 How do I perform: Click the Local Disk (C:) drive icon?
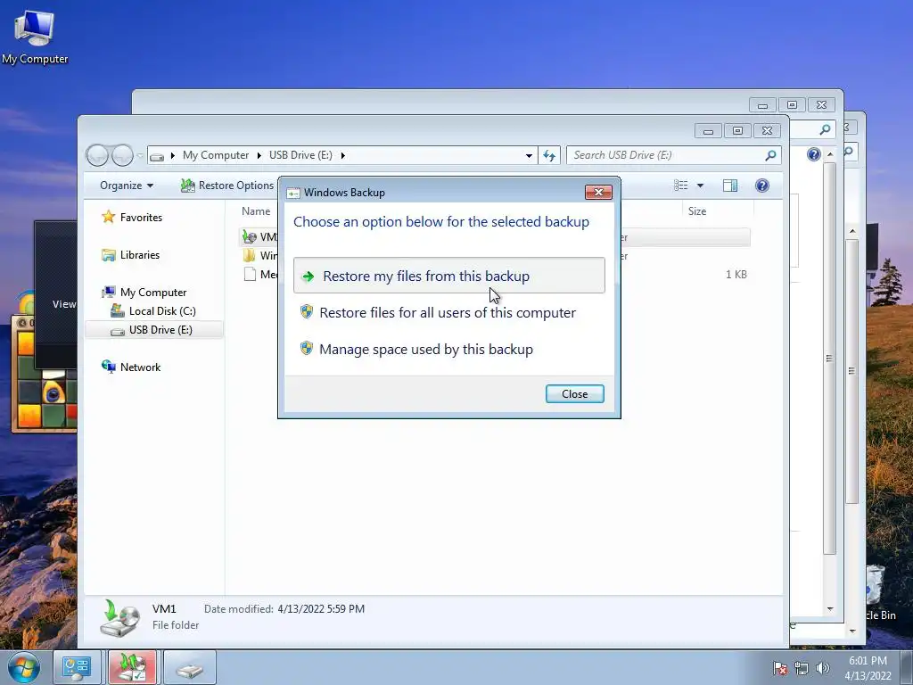tap(117, 311)
